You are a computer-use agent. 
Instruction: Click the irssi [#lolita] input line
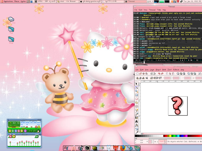[x=168, y=62]
